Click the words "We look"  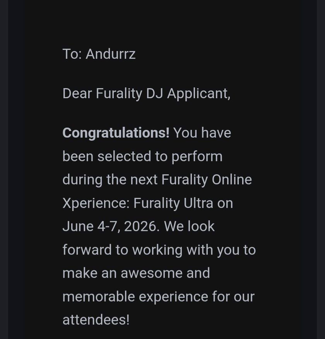(189, 227)
